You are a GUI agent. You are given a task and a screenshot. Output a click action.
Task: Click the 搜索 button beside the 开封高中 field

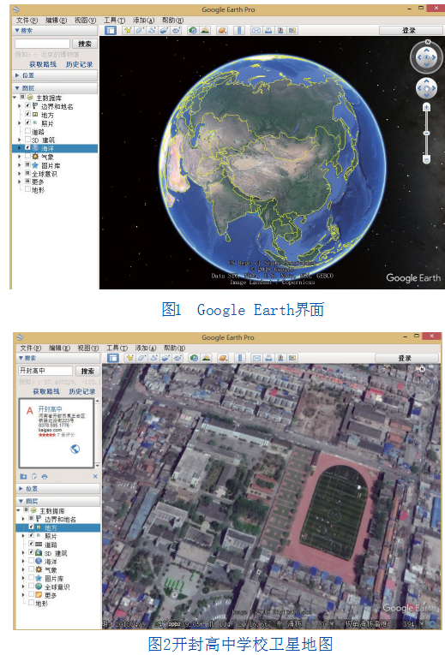(87, 371)
